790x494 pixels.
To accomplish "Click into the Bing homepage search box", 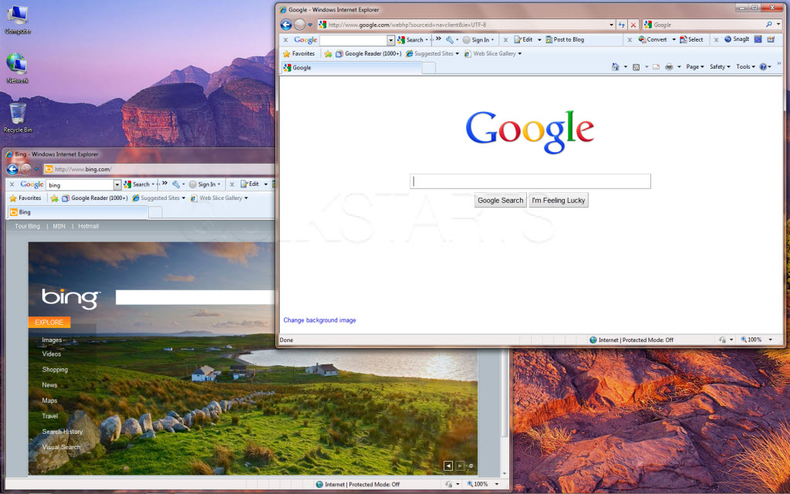I will pos(195,297).
